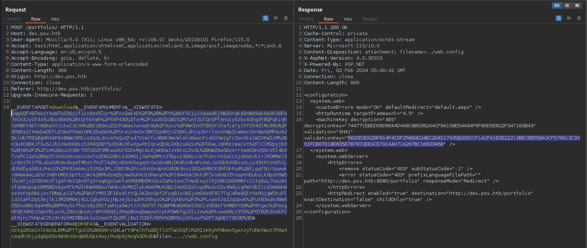Open Request panel hamburger options menu
The height and width of the screenshot is (248, 587).
[x=286, y=18]
